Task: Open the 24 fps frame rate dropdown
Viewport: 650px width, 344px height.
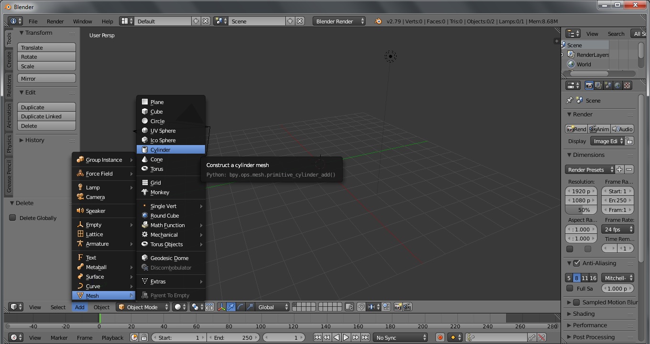Action: click(x=617, y=229)
